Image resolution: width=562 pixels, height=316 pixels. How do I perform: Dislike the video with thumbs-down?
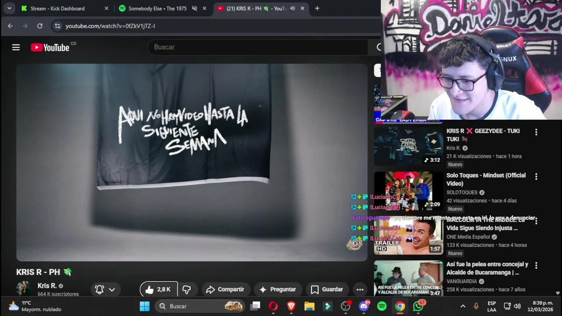tap(187, 289)
